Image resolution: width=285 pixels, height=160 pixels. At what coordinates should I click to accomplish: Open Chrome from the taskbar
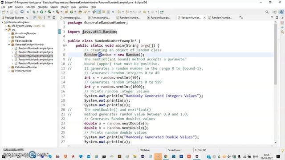click(x=166, y=156)
